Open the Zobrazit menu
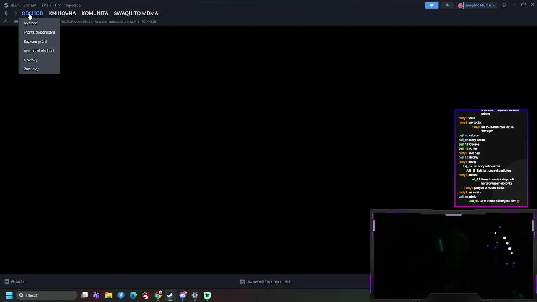 [30, 5]
